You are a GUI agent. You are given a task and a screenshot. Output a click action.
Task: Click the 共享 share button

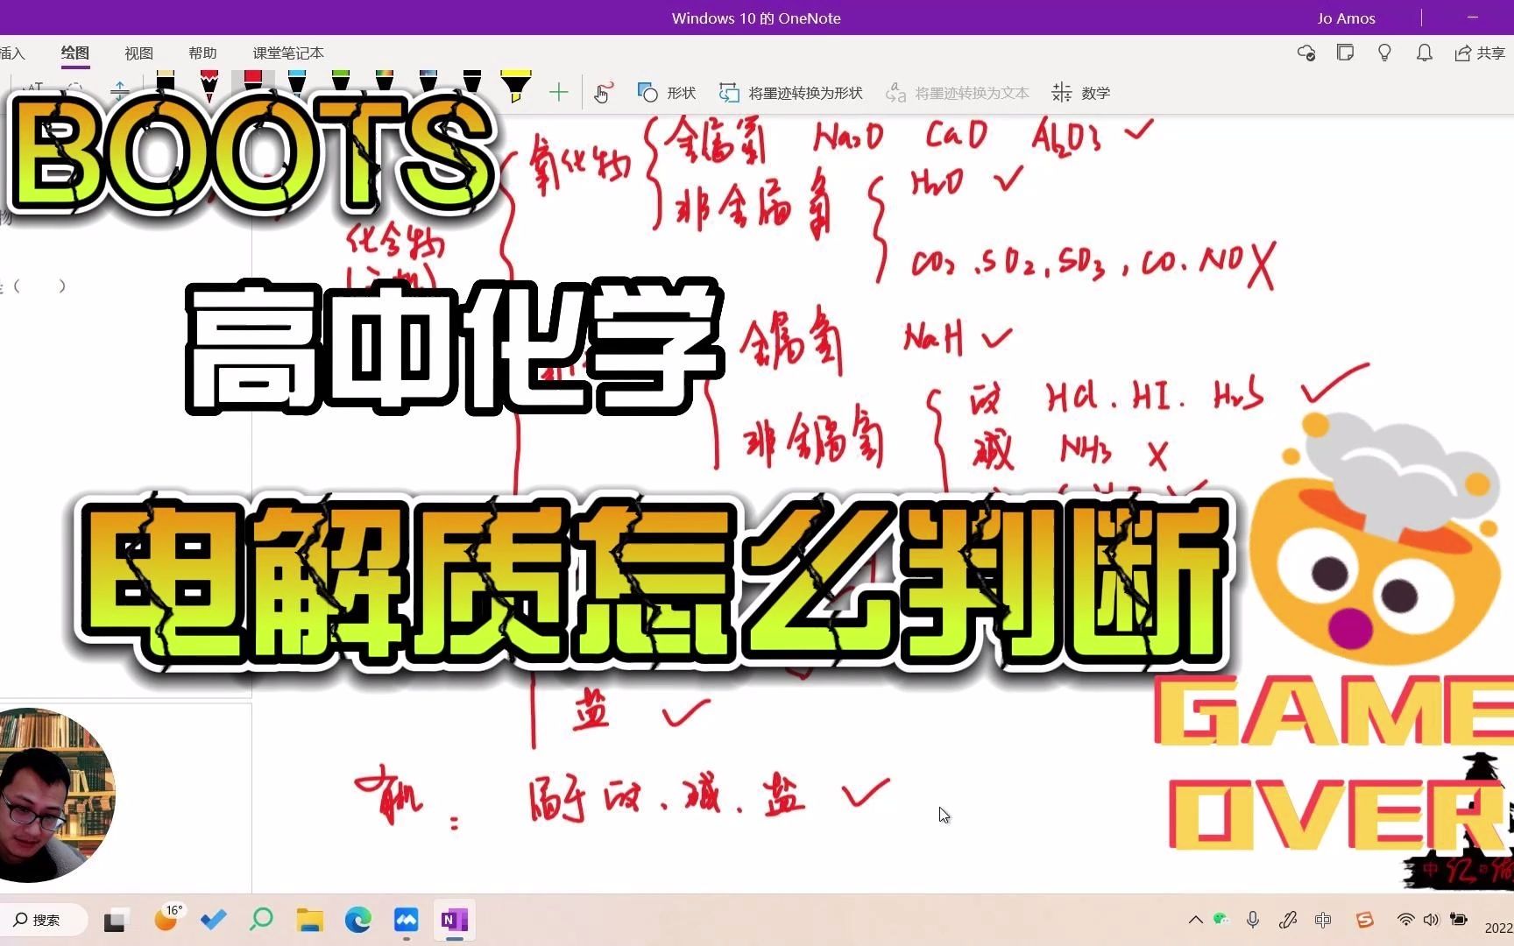click(x=1482, y=53)
